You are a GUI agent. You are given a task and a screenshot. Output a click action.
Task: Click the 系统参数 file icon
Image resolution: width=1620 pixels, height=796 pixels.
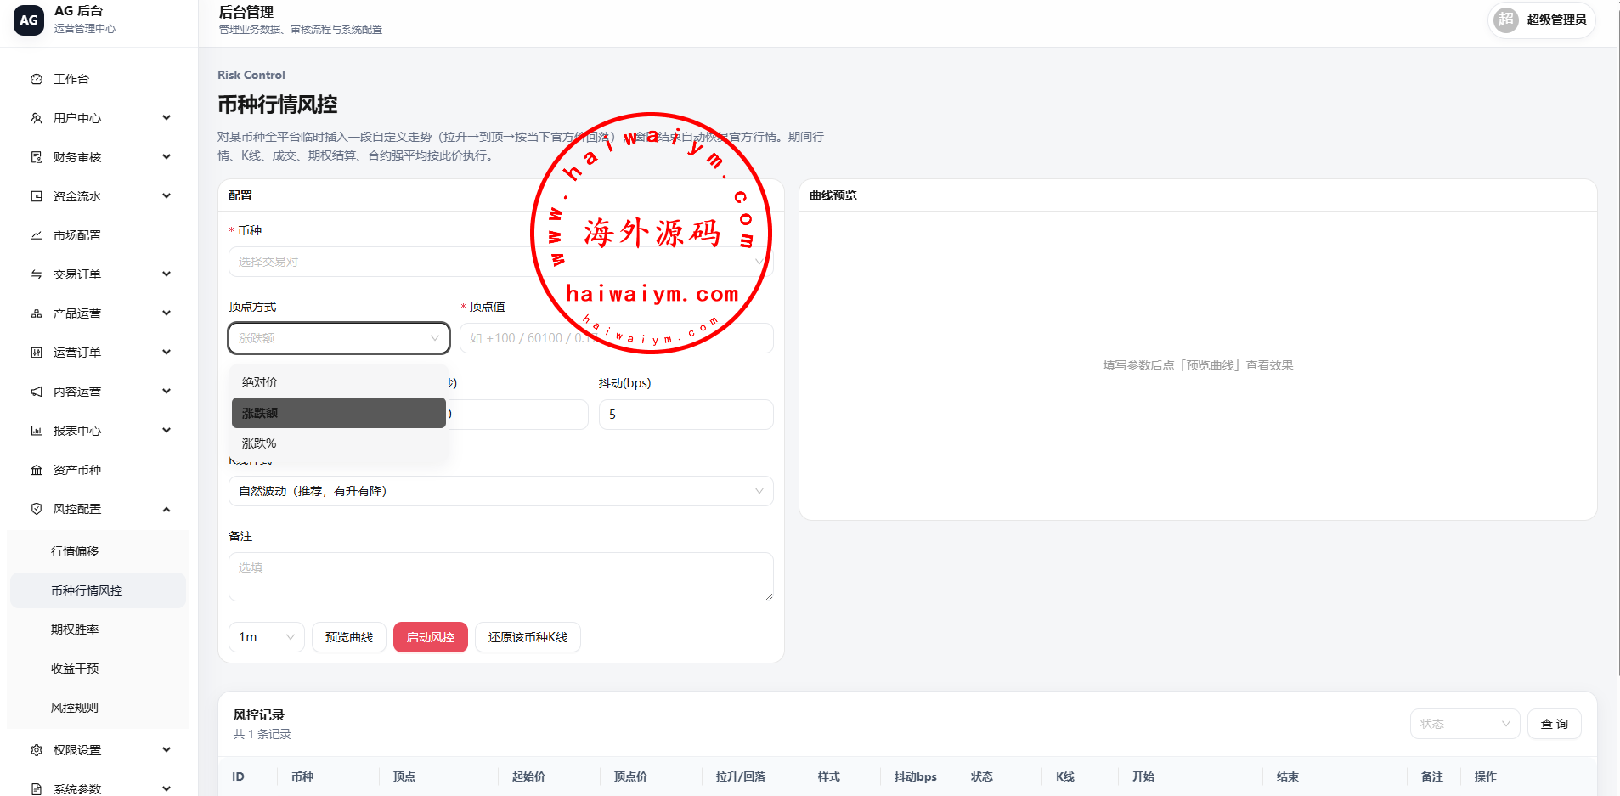37,789
